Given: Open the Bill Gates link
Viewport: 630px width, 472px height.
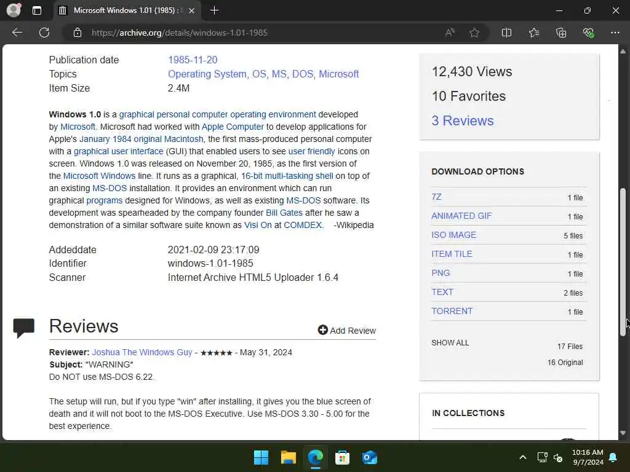Looking at the screenshot, I should [x=284, y=213].
